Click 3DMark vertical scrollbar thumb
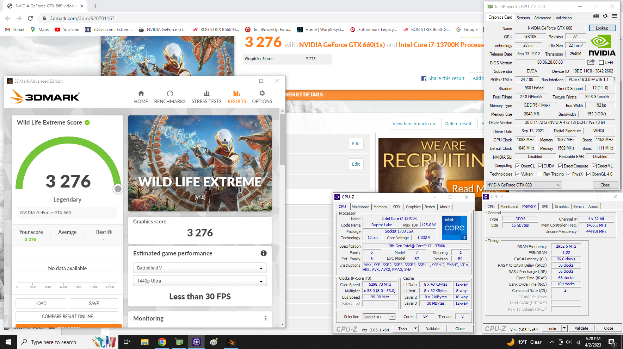 (x=282, y=139)
